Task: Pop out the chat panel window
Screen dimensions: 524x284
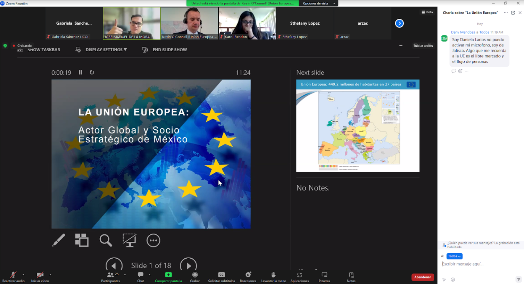Action: point(513,13)
